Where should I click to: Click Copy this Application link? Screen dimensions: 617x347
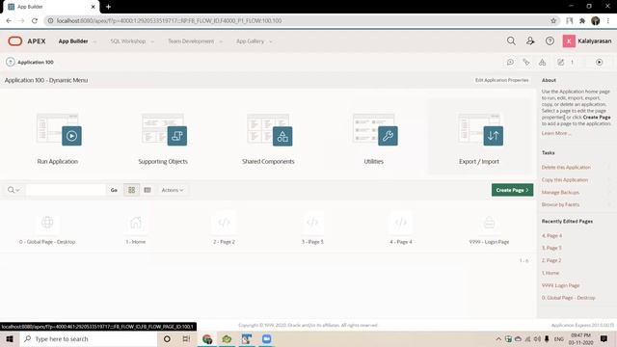pos(565,180)
